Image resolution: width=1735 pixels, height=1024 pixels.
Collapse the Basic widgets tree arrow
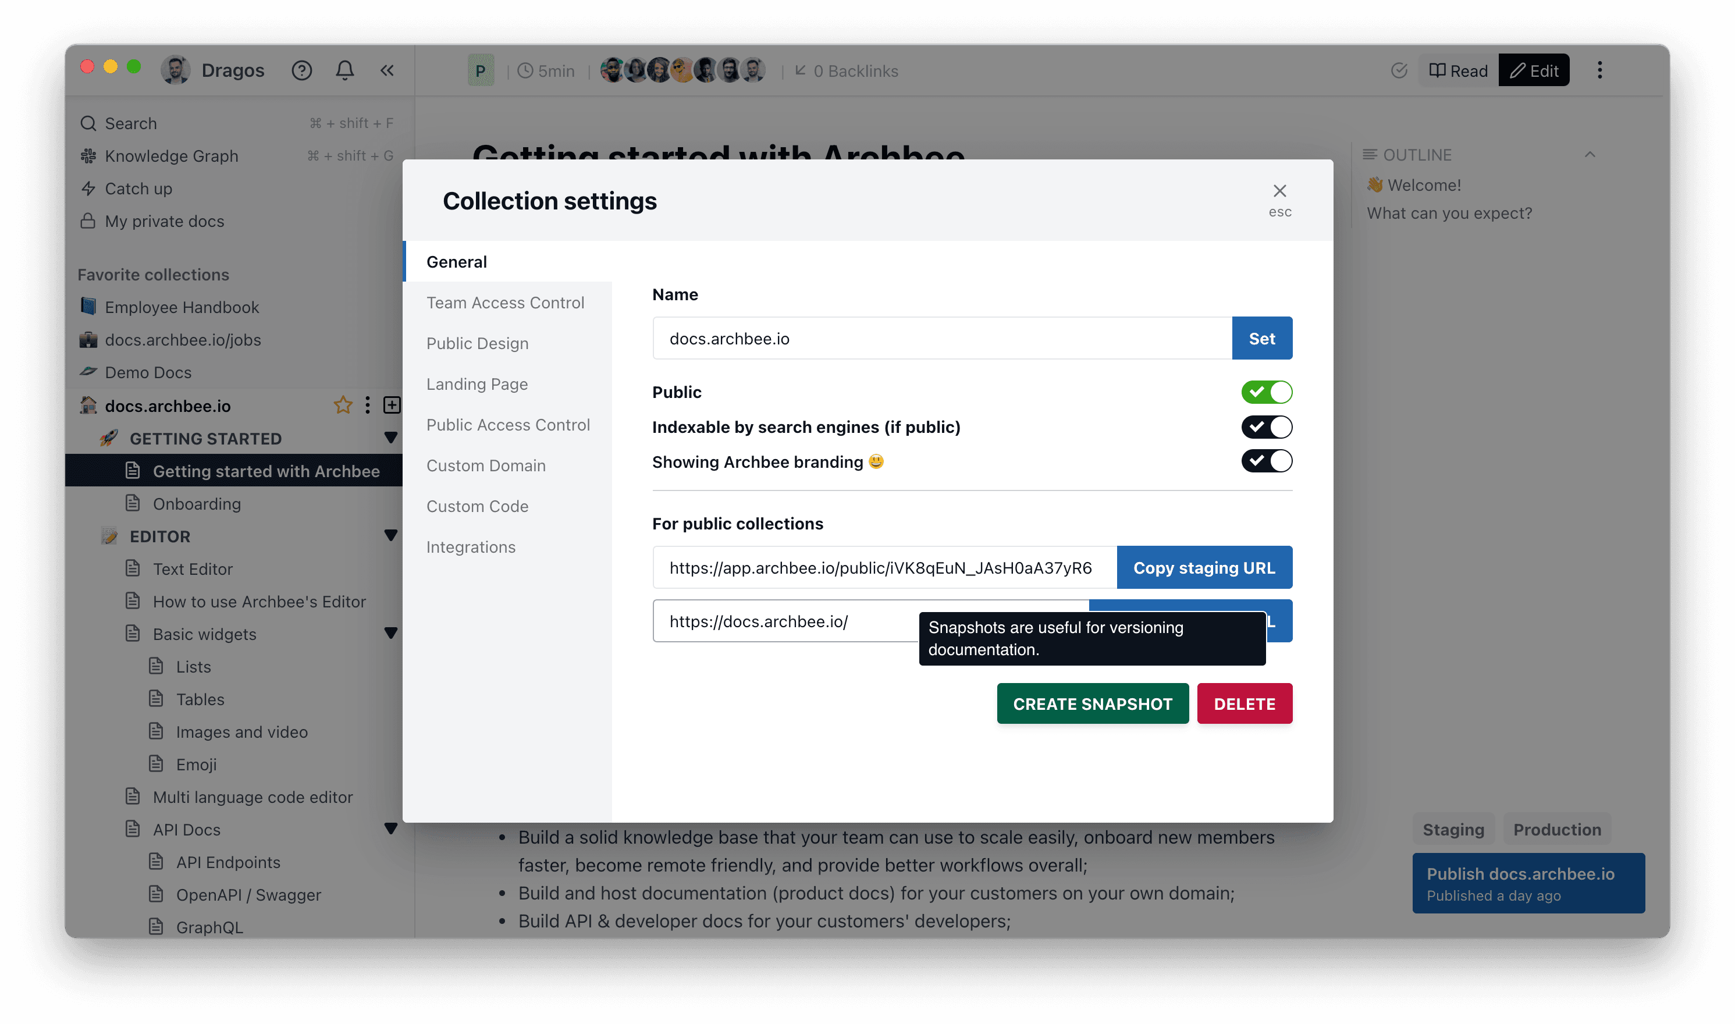390,634
